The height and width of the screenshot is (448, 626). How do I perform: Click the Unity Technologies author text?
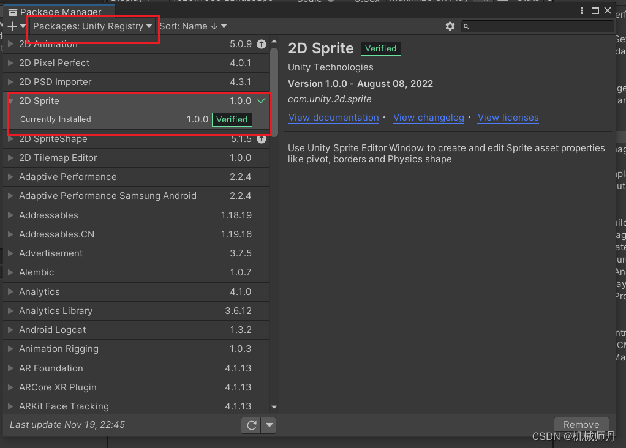coord(331,67)
